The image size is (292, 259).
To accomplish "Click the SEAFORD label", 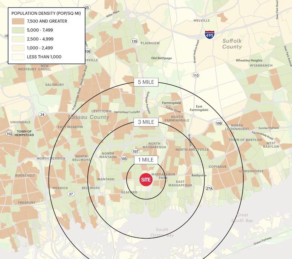I will (x=129, y=192).
